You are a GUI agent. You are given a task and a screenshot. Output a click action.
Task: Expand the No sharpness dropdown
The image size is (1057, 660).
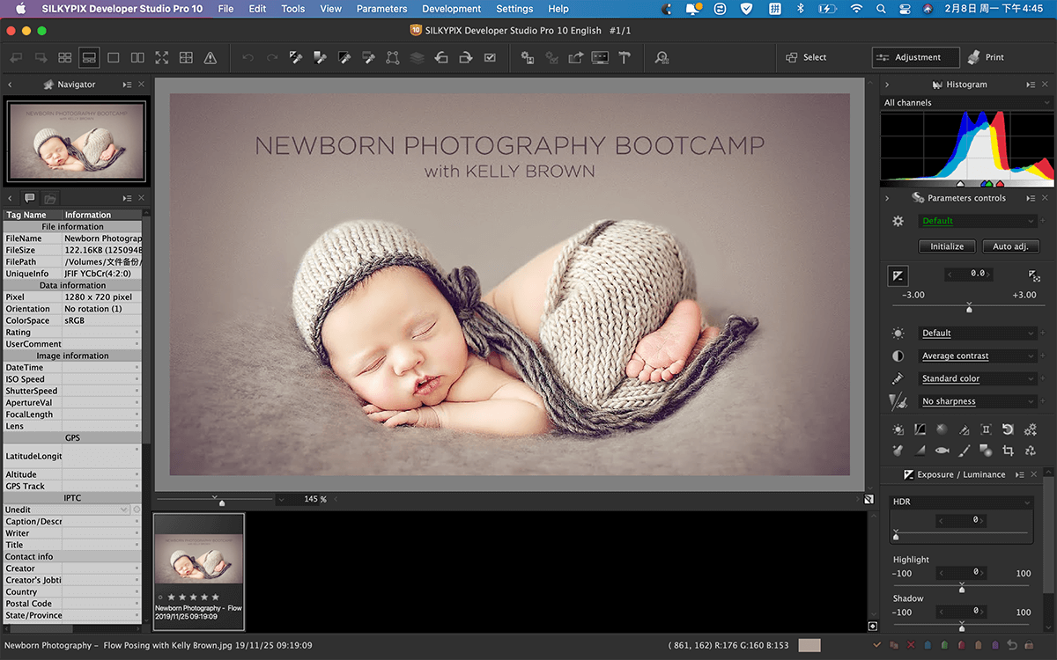coord(978,401)
